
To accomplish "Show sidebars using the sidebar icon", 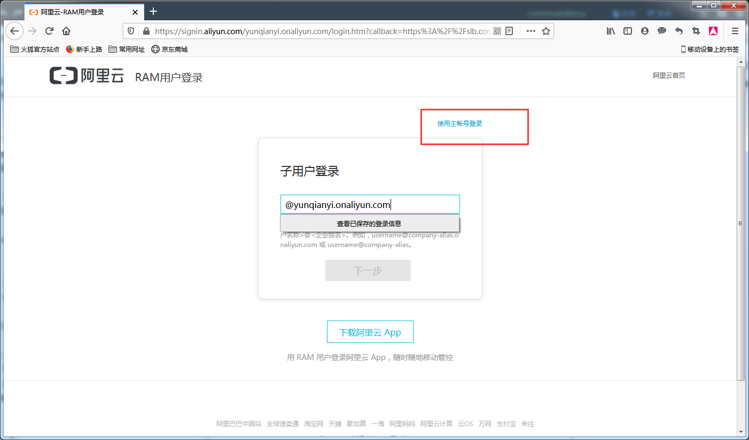I will point(628,31).
